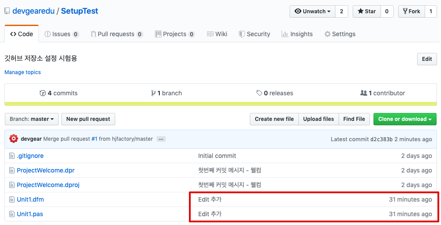Open the SetupTest repository link

click(x=79, y=11)
